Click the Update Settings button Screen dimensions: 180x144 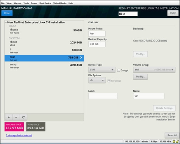[x=164, y=108]
